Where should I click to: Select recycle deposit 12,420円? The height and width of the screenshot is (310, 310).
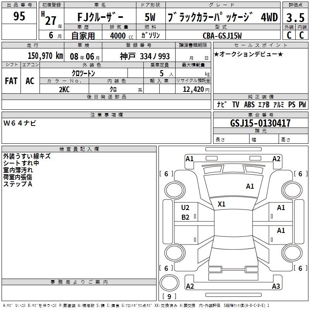coord(196,90)
